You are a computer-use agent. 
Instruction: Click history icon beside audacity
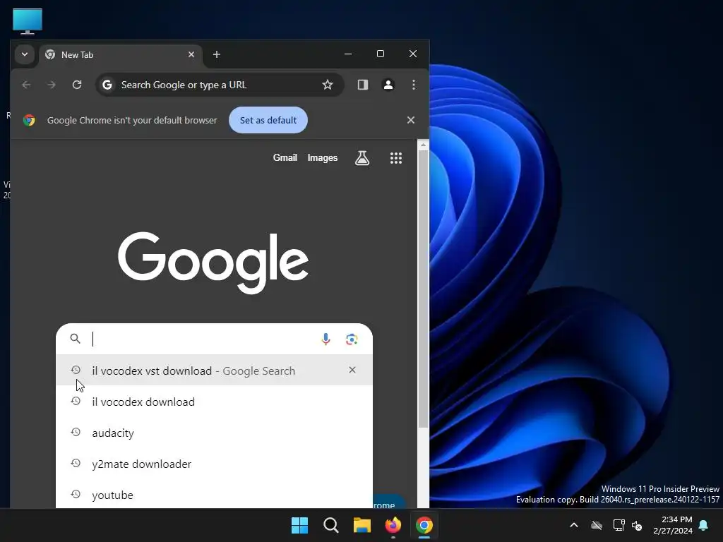tap(76, 433)
